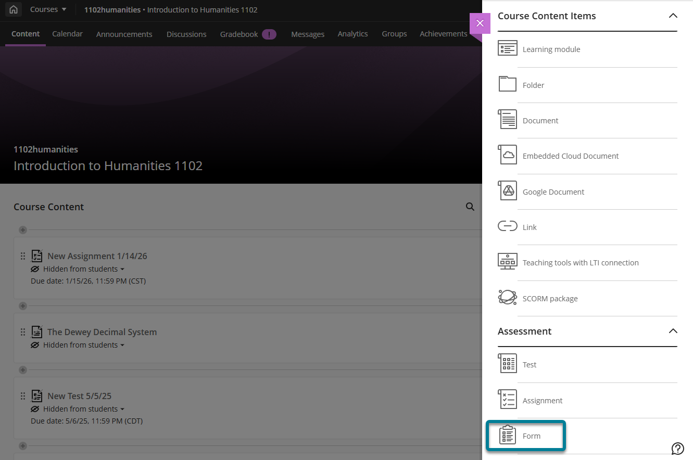Image resolution: width=693 pixels, height=460 pixels.
Task: Collapse the Course Content Items section
Action: click(673, 16)
